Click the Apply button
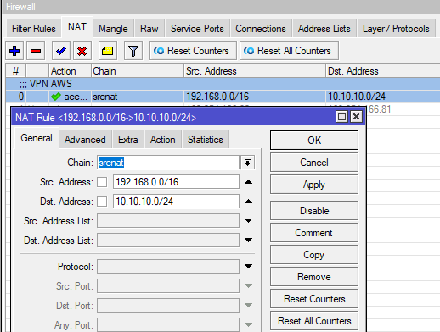440x332 pixels. pyautogui.click(x=314, y=185)
